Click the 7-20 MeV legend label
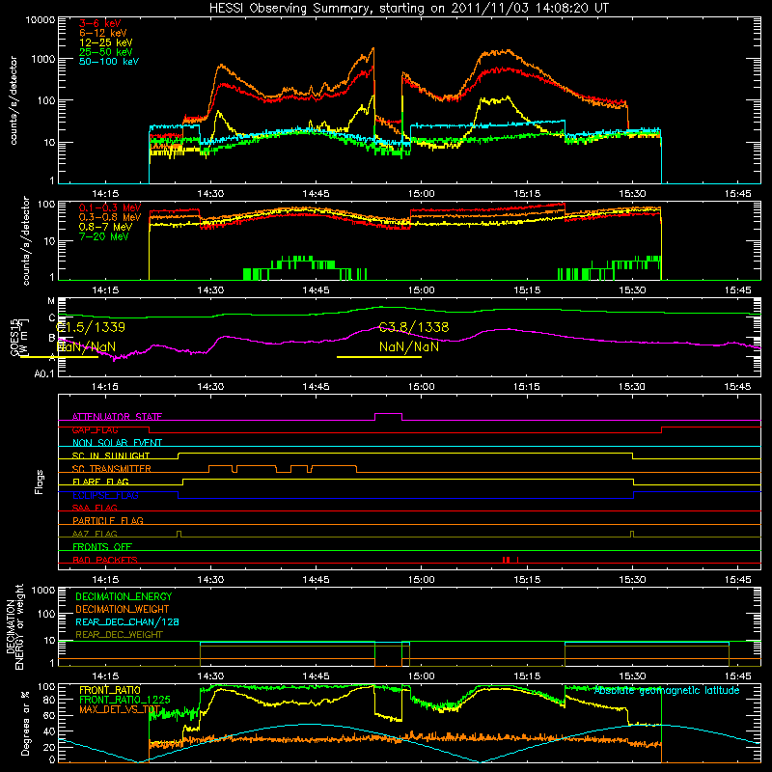This screenshot has width=772, height=772. 104,236
